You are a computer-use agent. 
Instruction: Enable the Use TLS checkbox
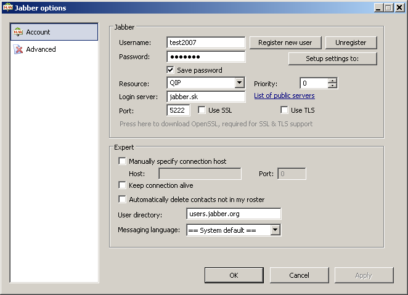coord(284,110)
